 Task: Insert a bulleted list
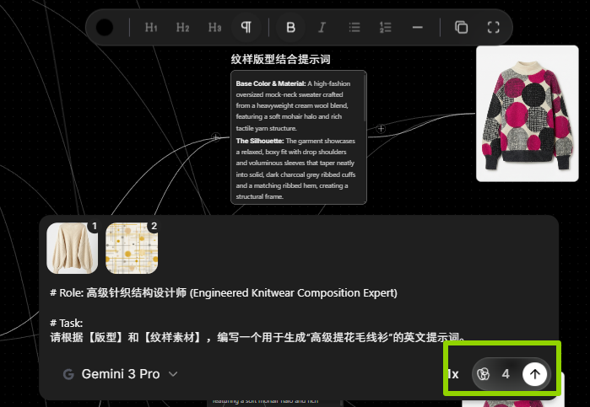[x=355, y=27]
